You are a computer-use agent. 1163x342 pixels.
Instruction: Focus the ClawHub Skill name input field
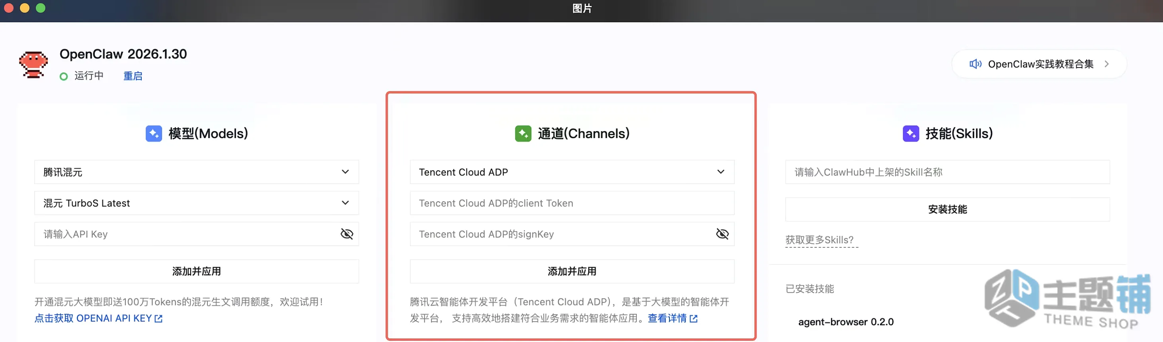(x=947, y=172)
